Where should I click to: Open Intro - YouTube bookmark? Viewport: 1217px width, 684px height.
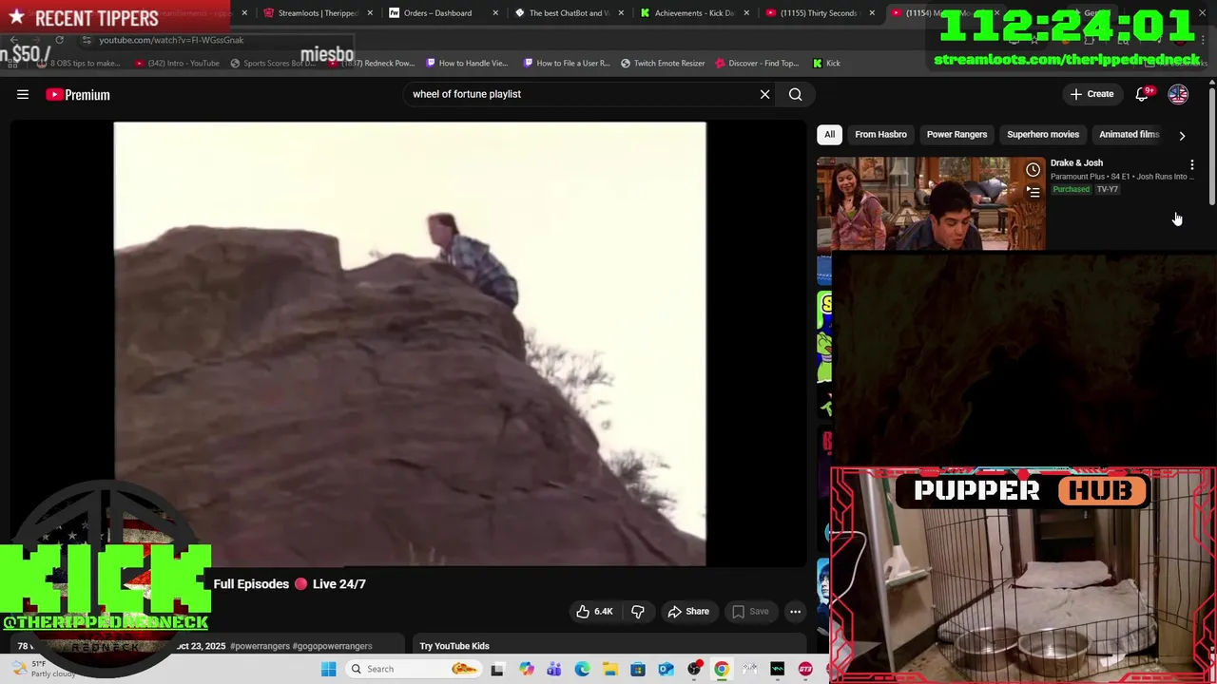point(177,63)
